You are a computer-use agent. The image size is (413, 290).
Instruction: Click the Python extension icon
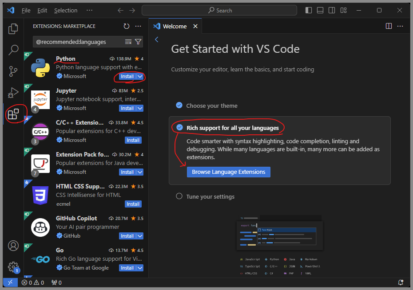coord(40,67)
